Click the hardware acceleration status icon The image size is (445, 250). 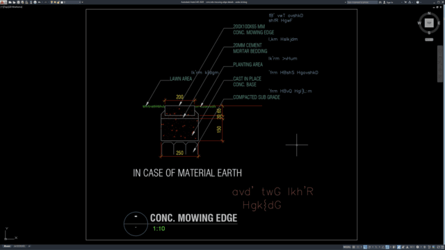[433, 247]
